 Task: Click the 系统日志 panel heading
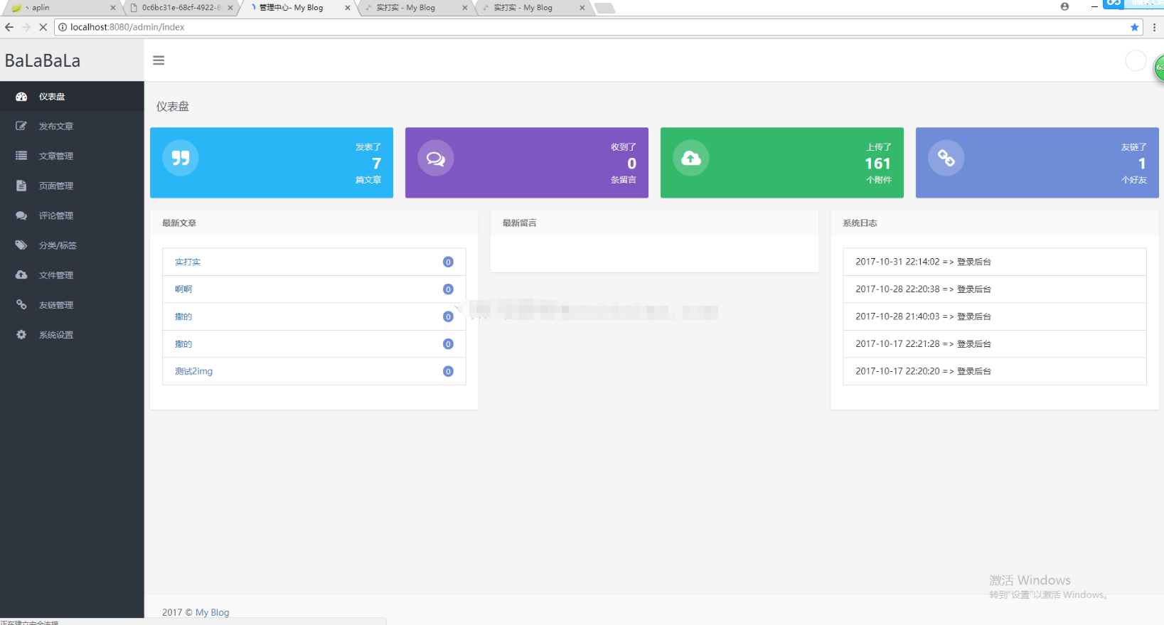(x=860, y=223)
